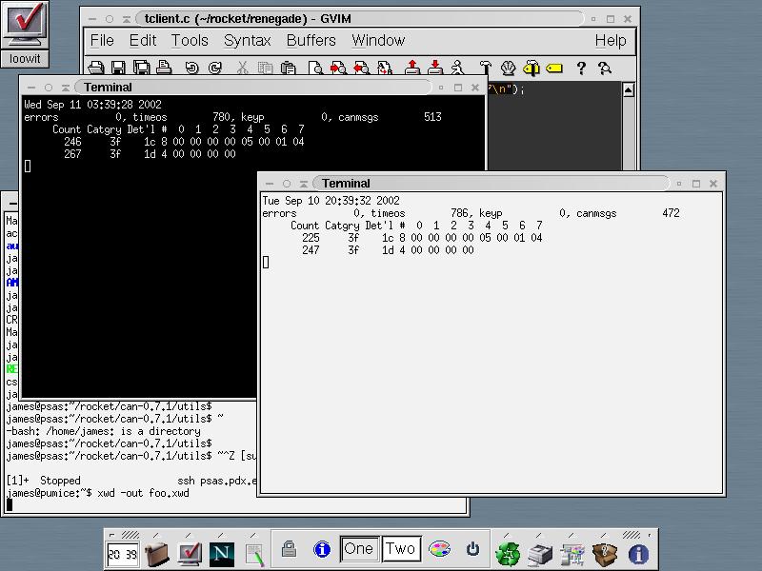Click the scissors Cut icon in GVIM

coord(242,68)
